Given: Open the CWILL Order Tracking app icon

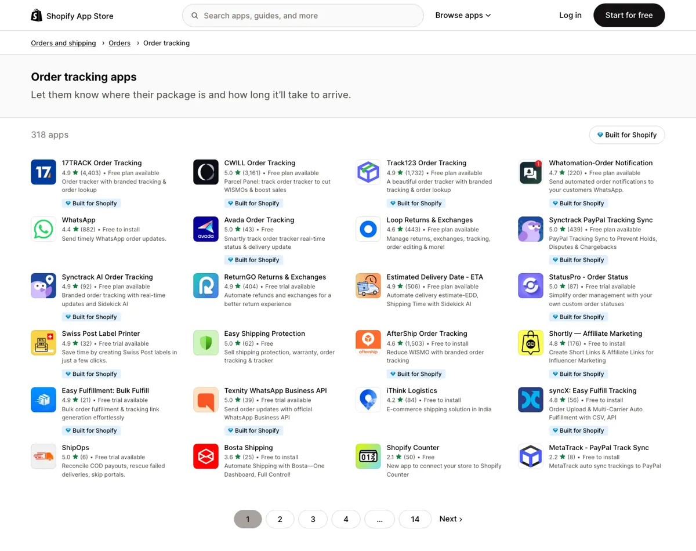Looking at the screenshot, I should tap(206, 172).
